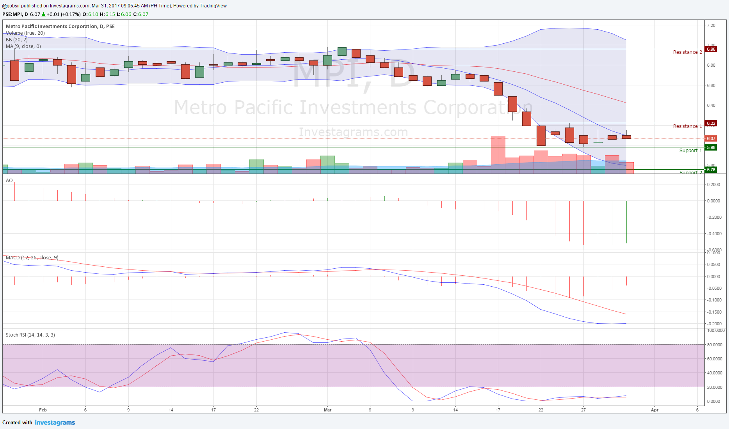Click the Mar date label on time axis
Viewport: 729px width, 429px height.
tap(327, 410)
